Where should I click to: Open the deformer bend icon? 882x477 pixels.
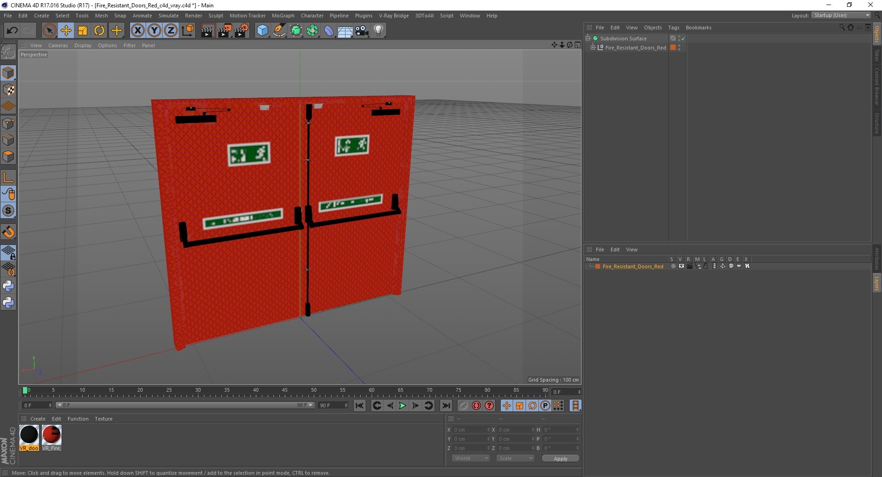329,31
